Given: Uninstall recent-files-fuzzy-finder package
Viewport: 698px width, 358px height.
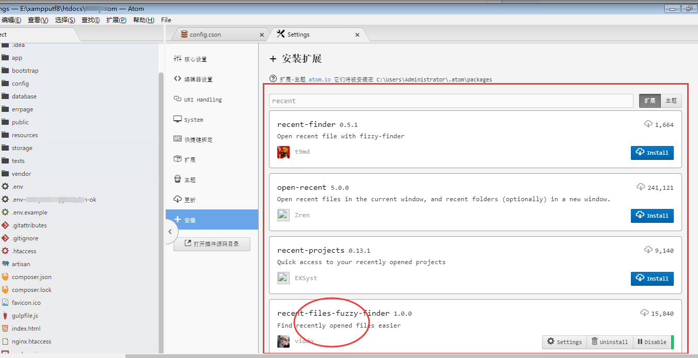Looking at the screenshot, I should 610,341.
